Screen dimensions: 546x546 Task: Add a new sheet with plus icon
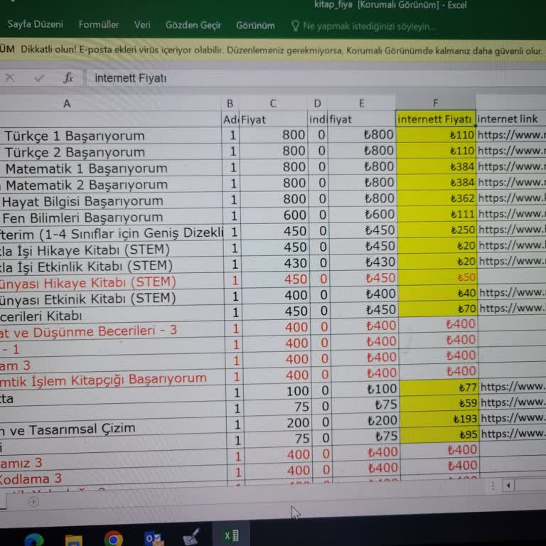[x=33, y=501]
